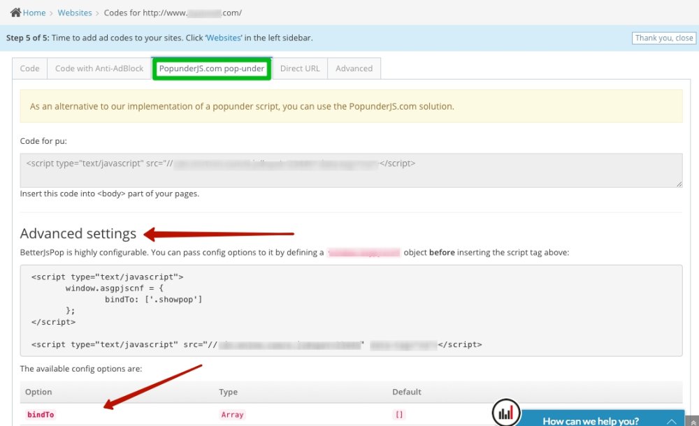This screenshot has height=426, width=699.
Task: Click the yellow PopunderJS.com alternative notice
Action: click(352, 106)
